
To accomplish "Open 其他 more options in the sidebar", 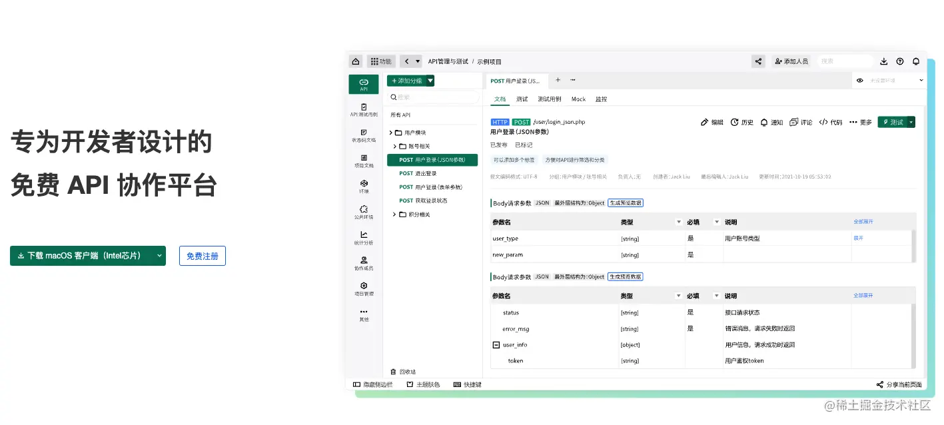I will 364,315.
